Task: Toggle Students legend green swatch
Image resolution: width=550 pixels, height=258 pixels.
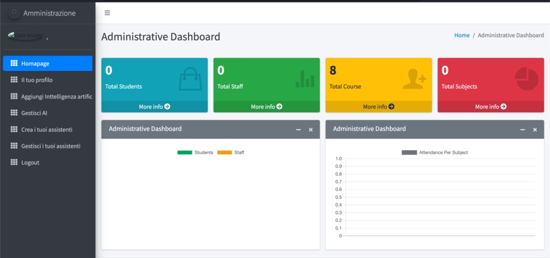Action: (185, 153)
